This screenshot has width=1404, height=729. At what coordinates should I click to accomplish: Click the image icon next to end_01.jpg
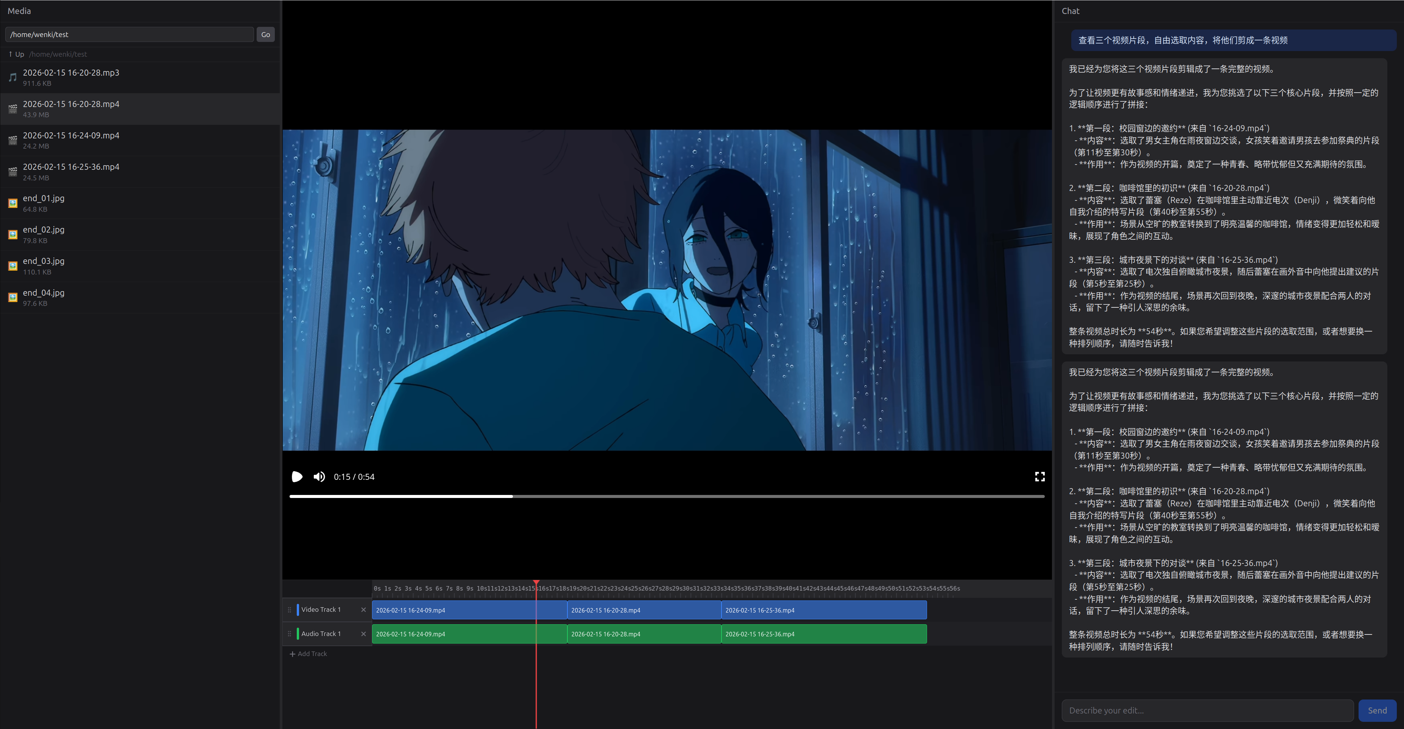coord(12,203)
